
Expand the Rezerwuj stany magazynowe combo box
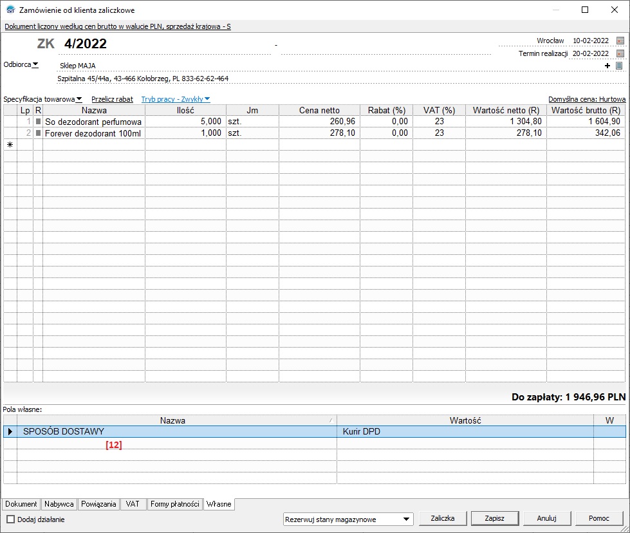(x=406, y=519)
